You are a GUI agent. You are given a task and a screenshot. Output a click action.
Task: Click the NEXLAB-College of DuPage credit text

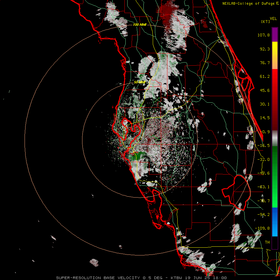click(x=250, y=3)
